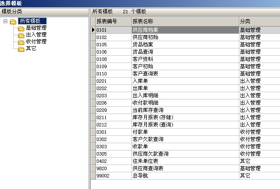280x189 pixels.
Task: Select row 供应商欠款查询
Action: [x=185, y=154]
